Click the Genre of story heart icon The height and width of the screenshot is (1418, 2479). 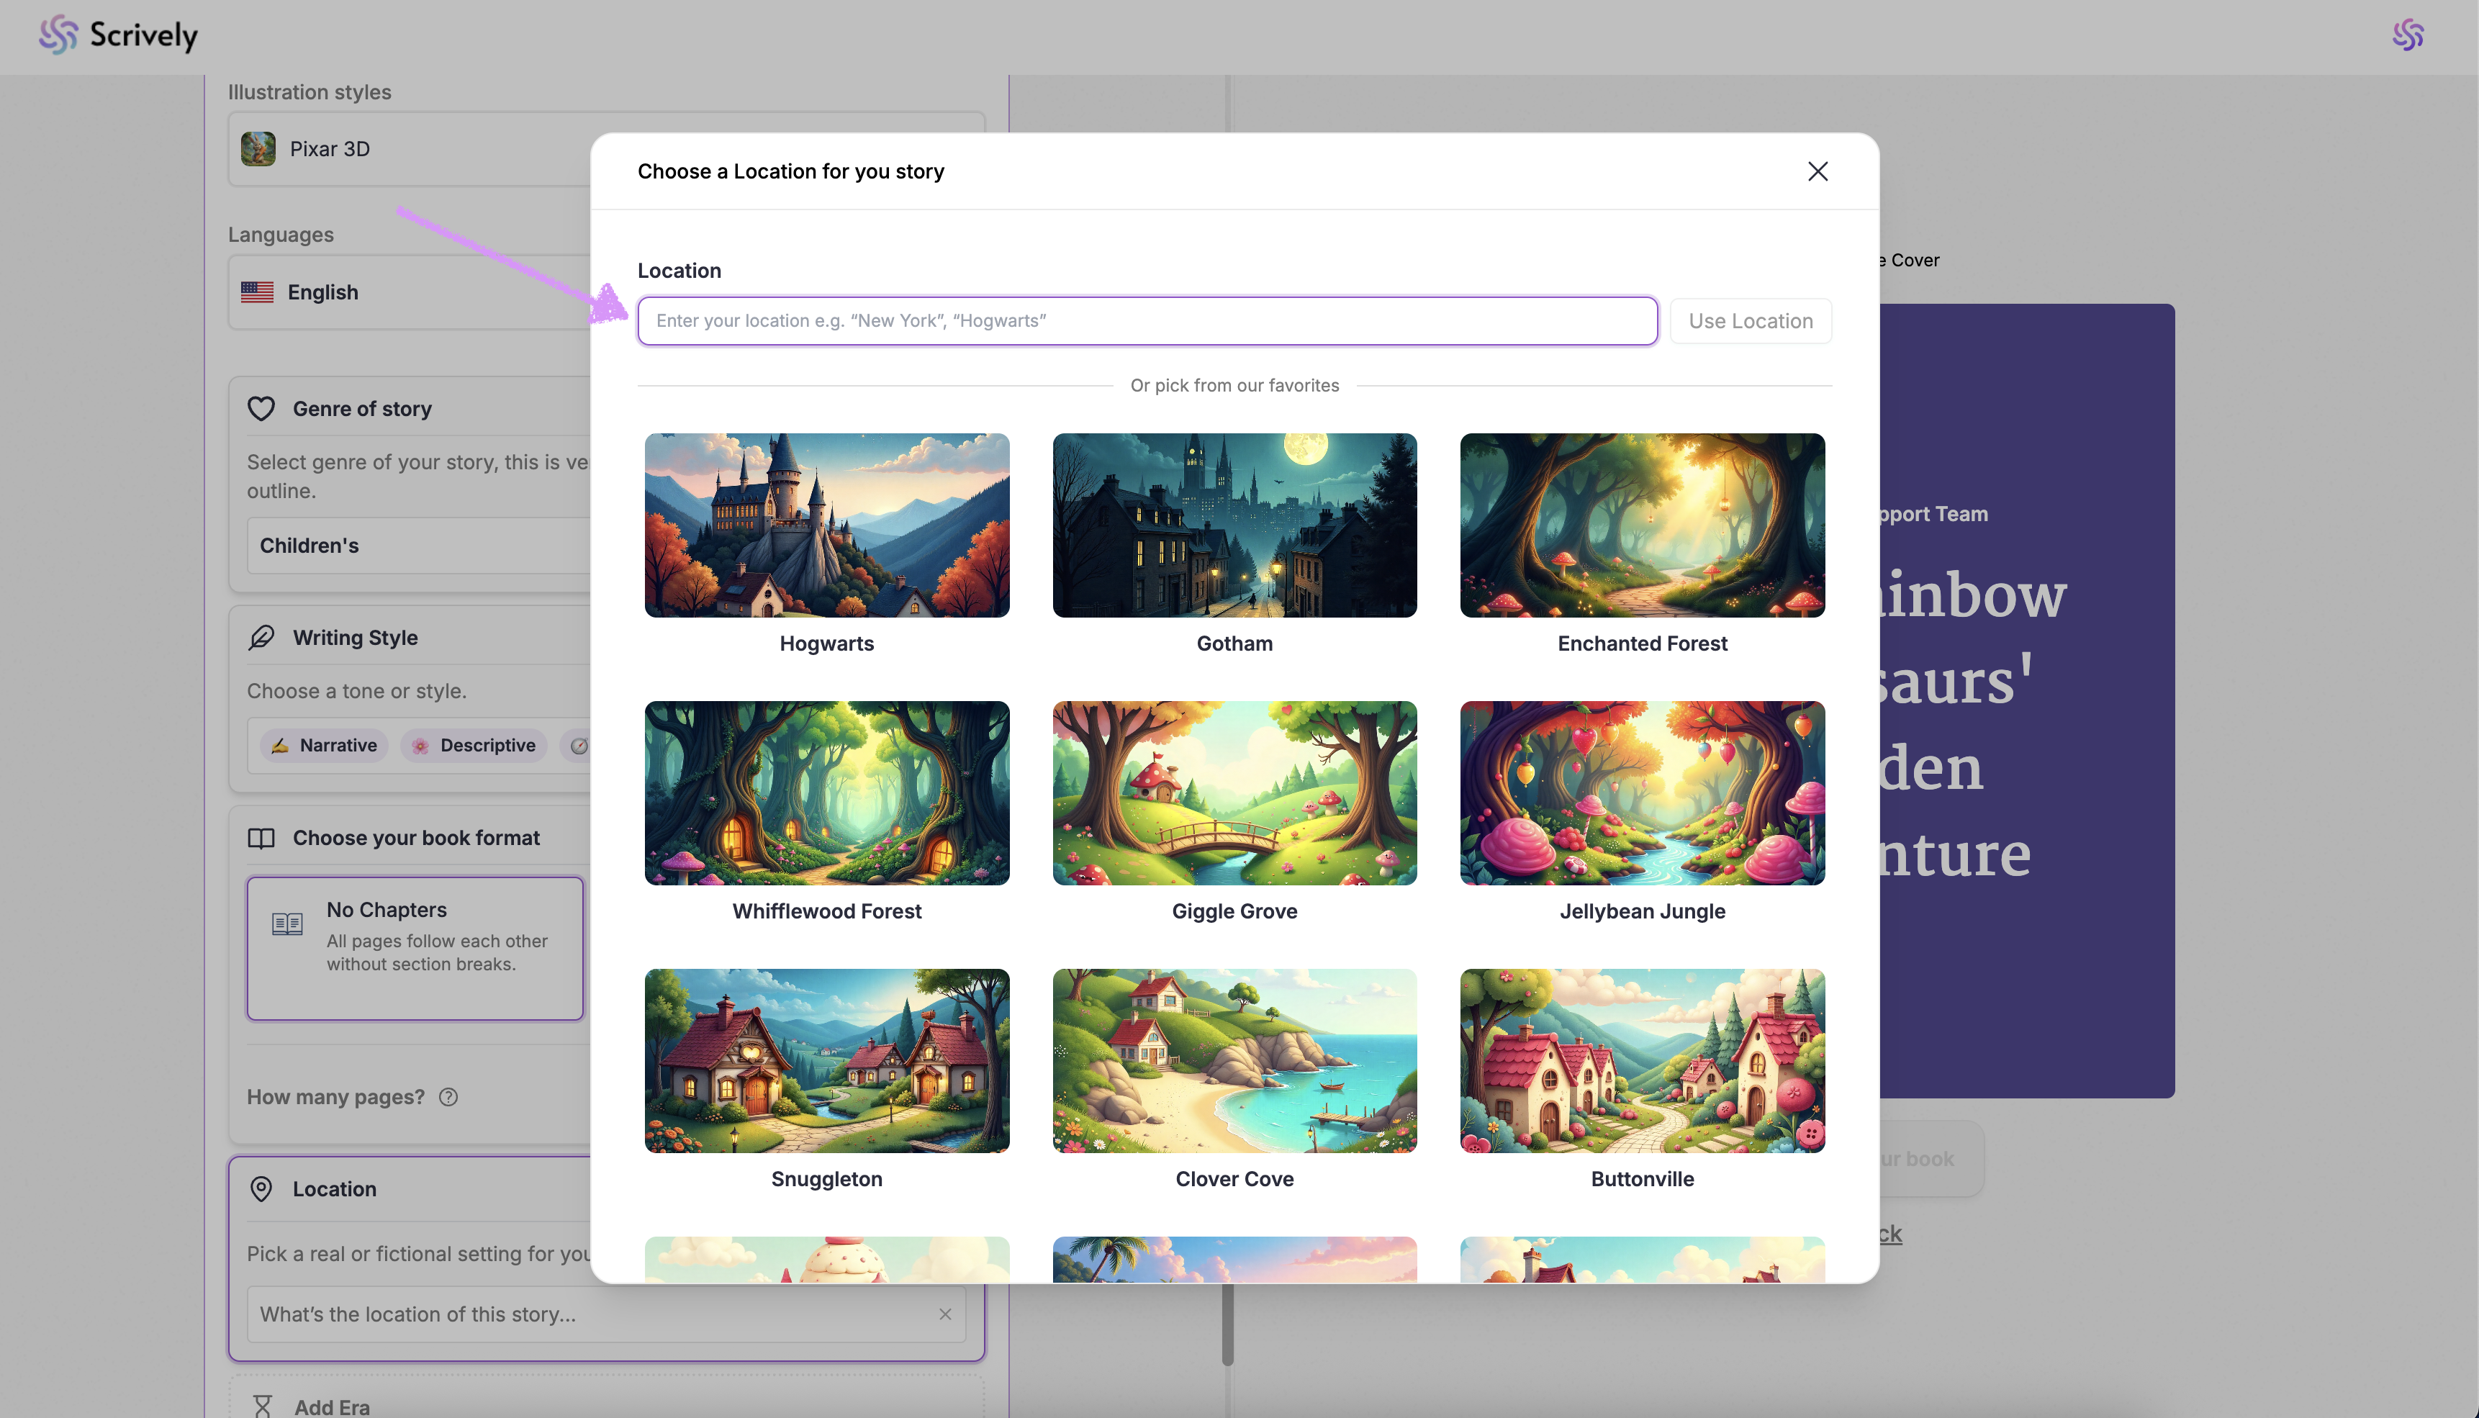point(261,409)
